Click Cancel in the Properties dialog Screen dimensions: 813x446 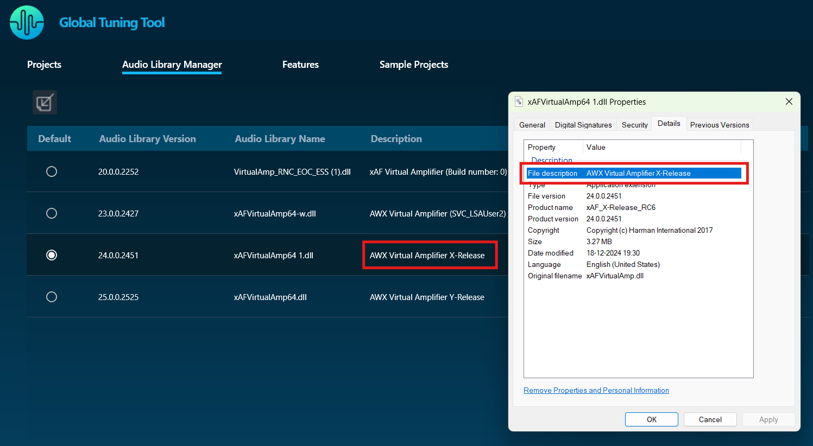pos(710,419)
